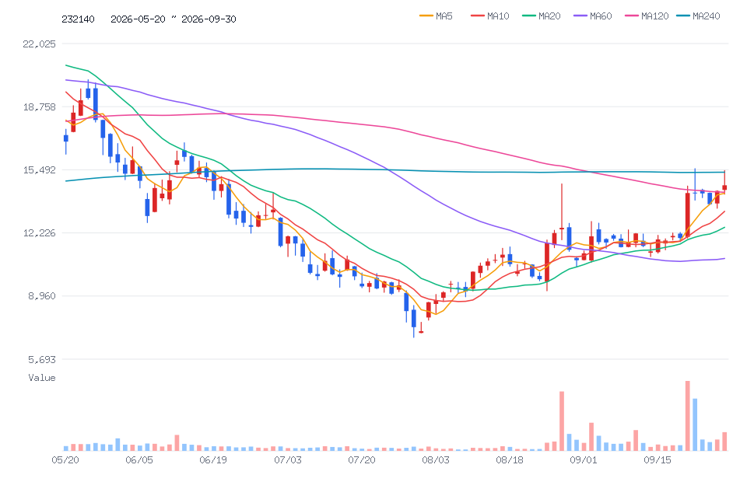This screenshot has width=747, height=482.
Task: Click the 05/20 date axis label
Action: coord(65,460)
